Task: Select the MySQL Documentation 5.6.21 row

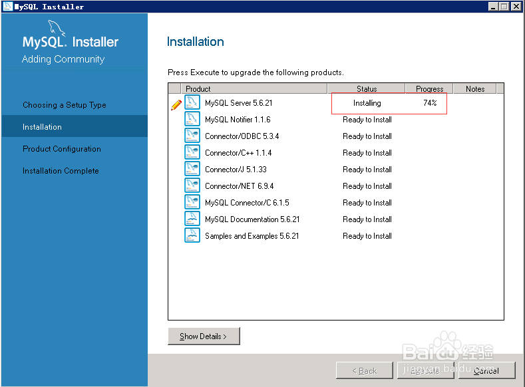Action: (336, 219)
